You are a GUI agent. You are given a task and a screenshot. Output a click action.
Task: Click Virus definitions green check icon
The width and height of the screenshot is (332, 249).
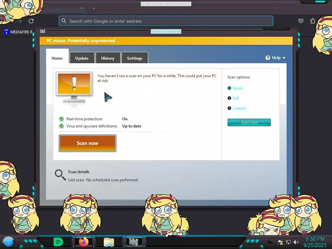coord(61,126)
